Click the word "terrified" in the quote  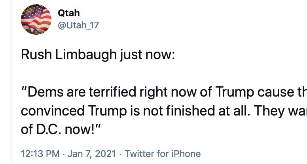pyautogui.click(x=113, y=91)
